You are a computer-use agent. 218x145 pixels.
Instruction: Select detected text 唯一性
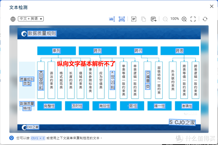[x=159, y=106]
